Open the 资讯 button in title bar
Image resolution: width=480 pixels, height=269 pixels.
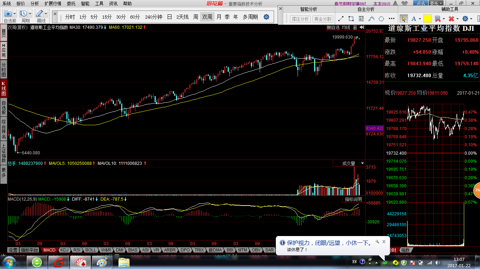point(421,3)
